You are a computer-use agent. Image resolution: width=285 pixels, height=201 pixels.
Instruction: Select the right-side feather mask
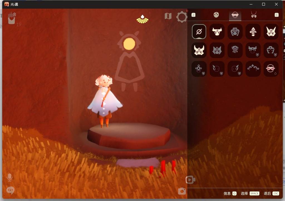(235, 69)
